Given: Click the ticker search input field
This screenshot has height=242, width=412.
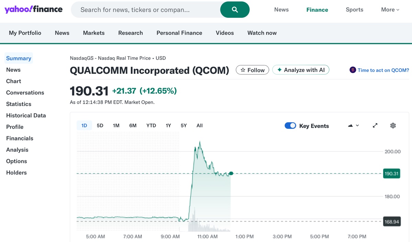Looking at the screenshot, I should [144, 10].
